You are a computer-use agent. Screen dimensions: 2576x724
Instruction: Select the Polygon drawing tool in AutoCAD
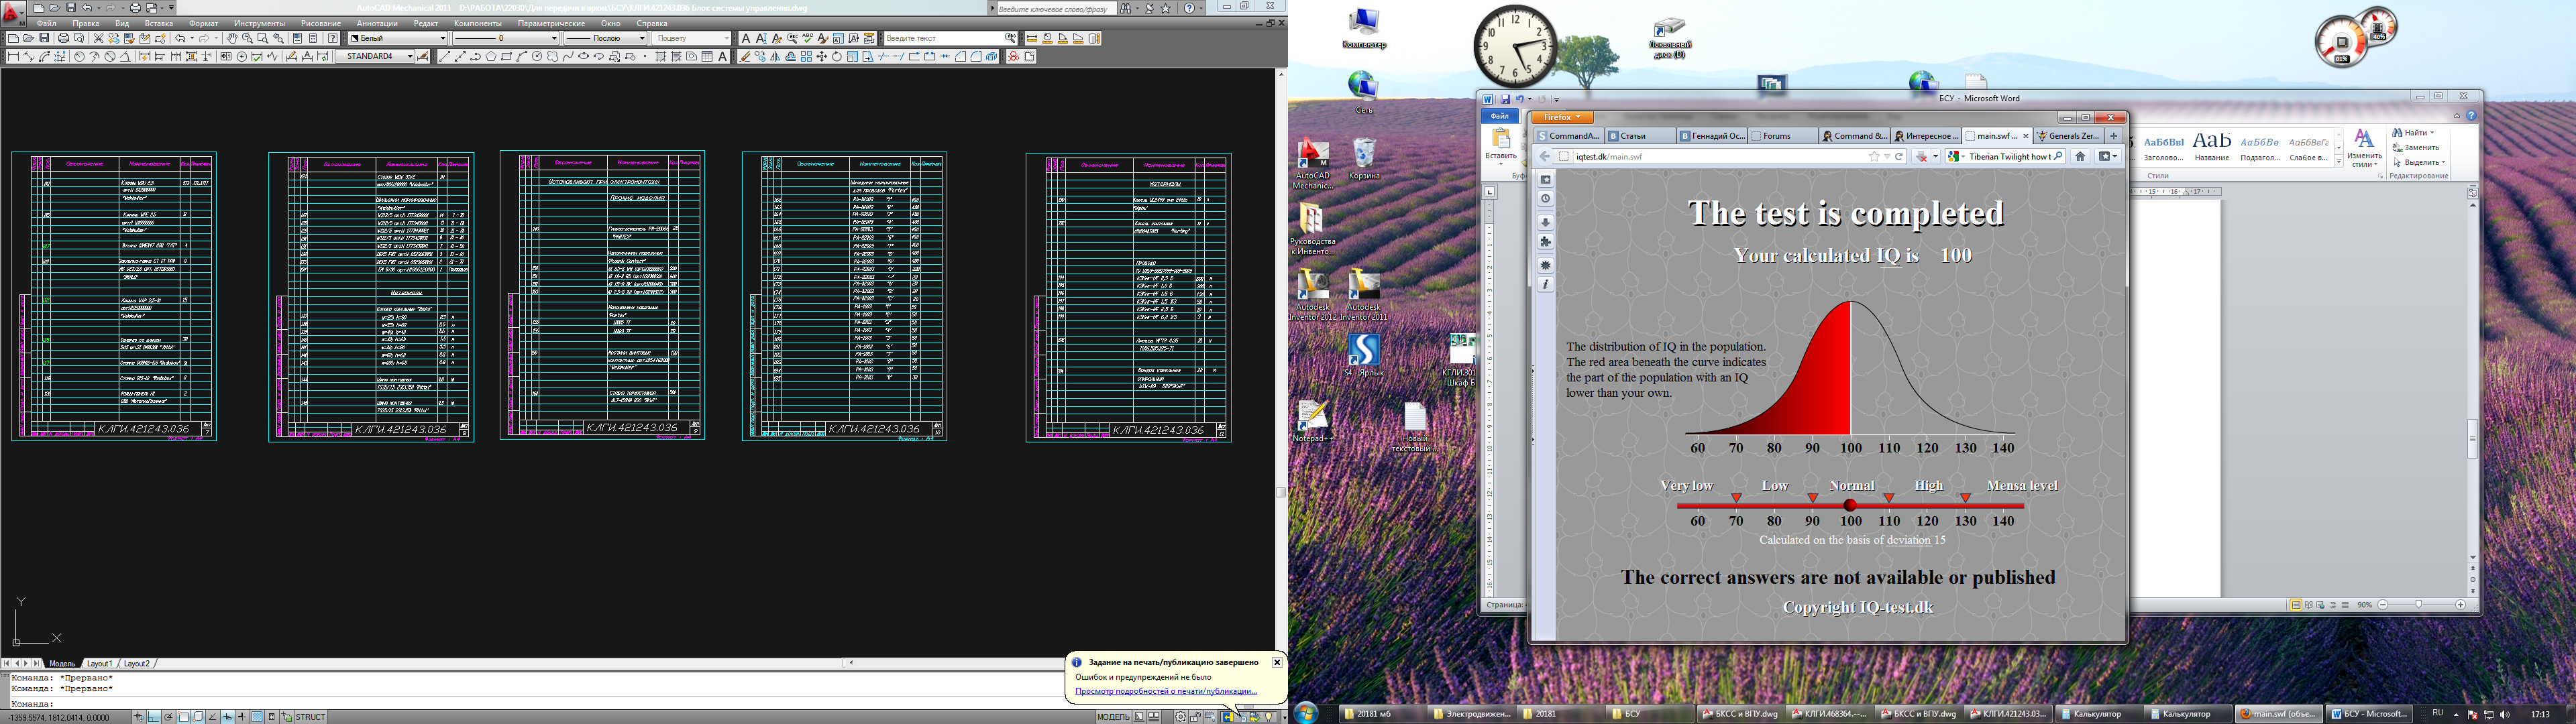(x=491, y=57)
